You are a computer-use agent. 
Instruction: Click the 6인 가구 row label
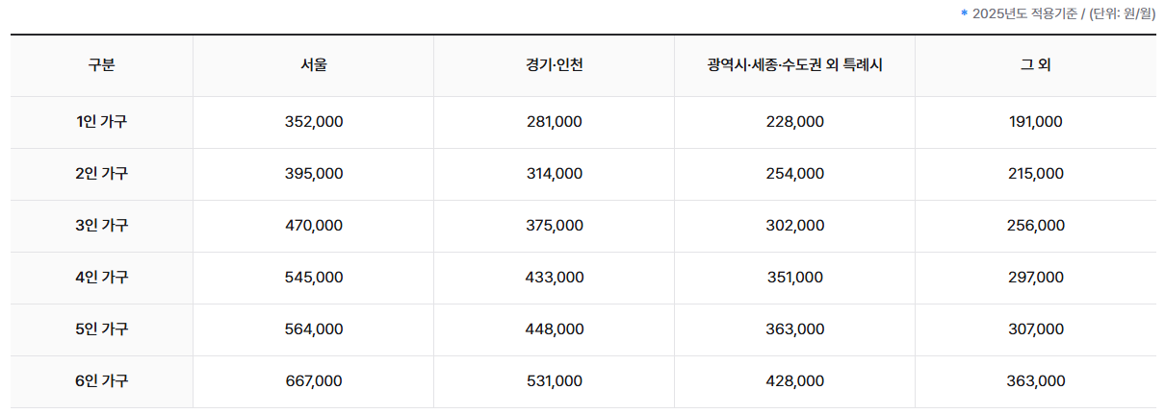click(101, 381)
